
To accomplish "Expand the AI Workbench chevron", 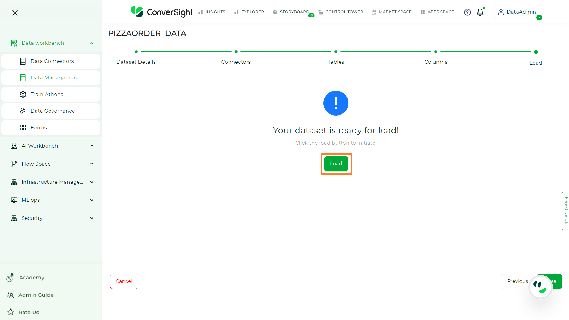I will [92, 145].
